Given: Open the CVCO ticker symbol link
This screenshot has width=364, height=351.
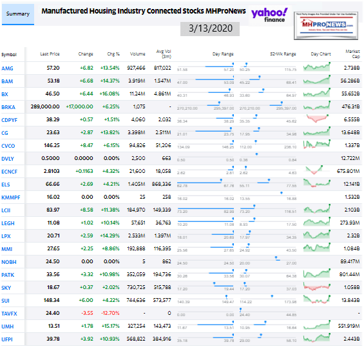Looking at the screenshot, I should point(8,146).
